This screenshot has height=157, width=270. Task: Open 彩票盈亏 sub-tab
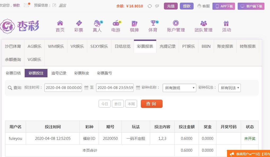(x=104, y=73)
